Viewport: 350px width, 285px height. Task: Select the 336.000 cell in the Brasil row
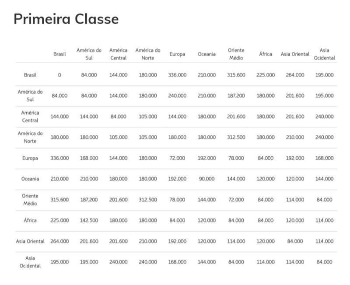[x=177, y=75]
